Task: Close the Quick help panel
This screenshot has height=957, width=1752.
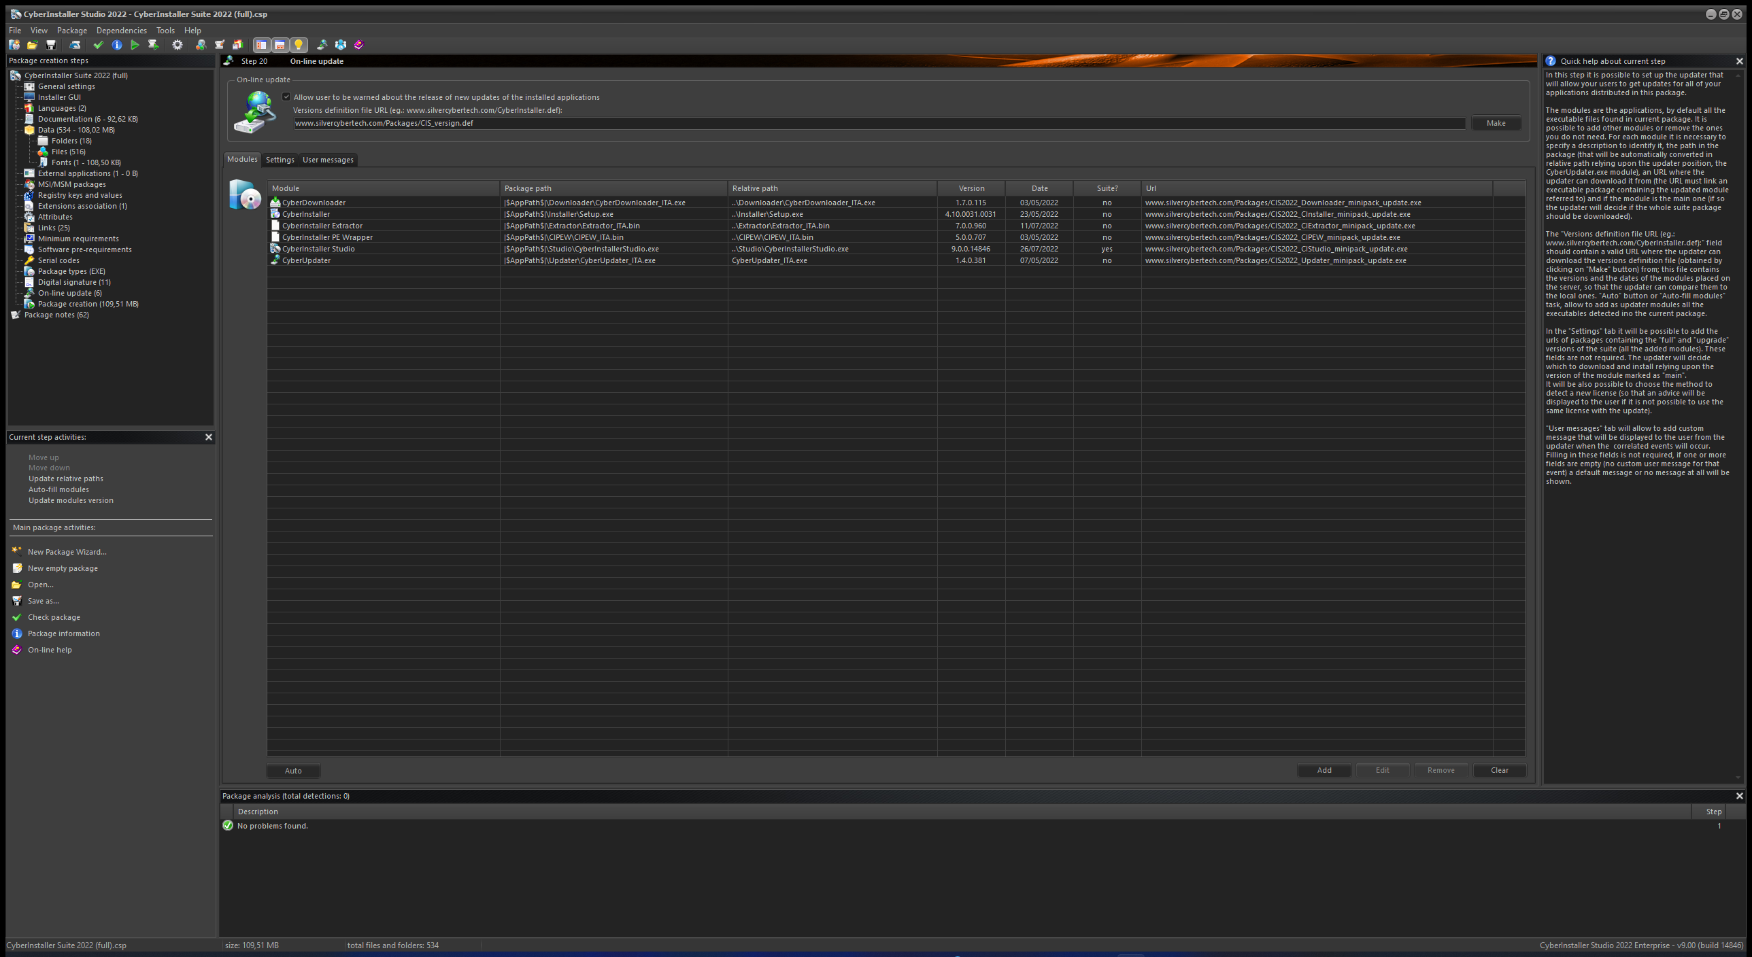Action: pos(1740,61)
